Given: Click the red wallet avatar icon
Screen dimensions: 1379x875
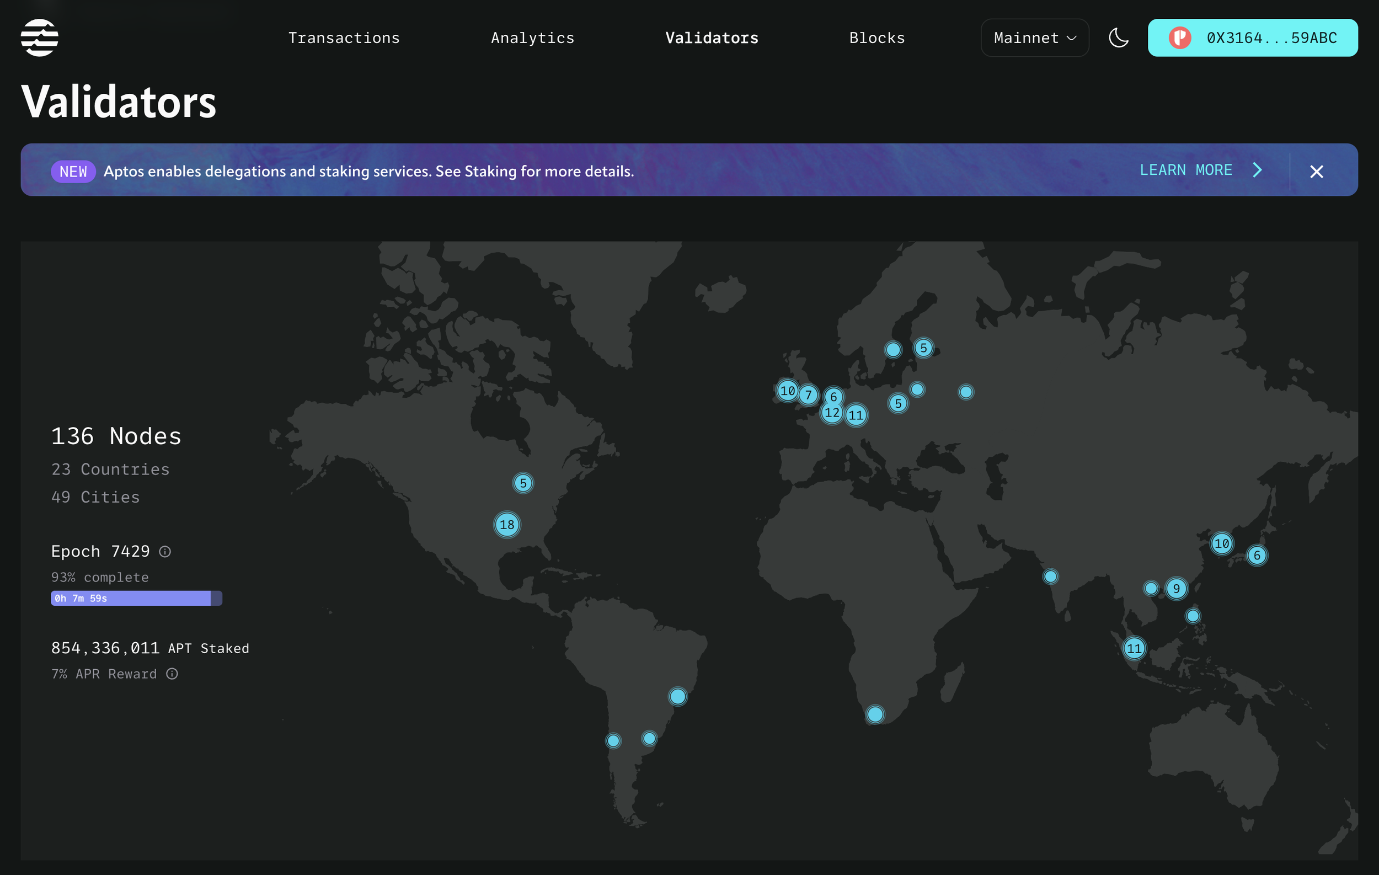Looking at the screenshot, I should coord(1179,38).
